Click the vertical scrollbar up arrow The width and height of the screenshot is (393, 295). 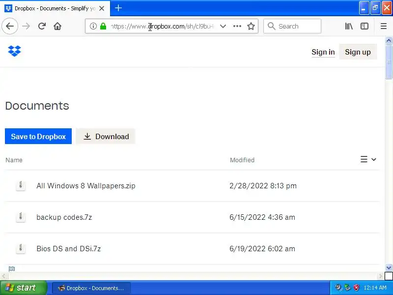pos(389,40)
